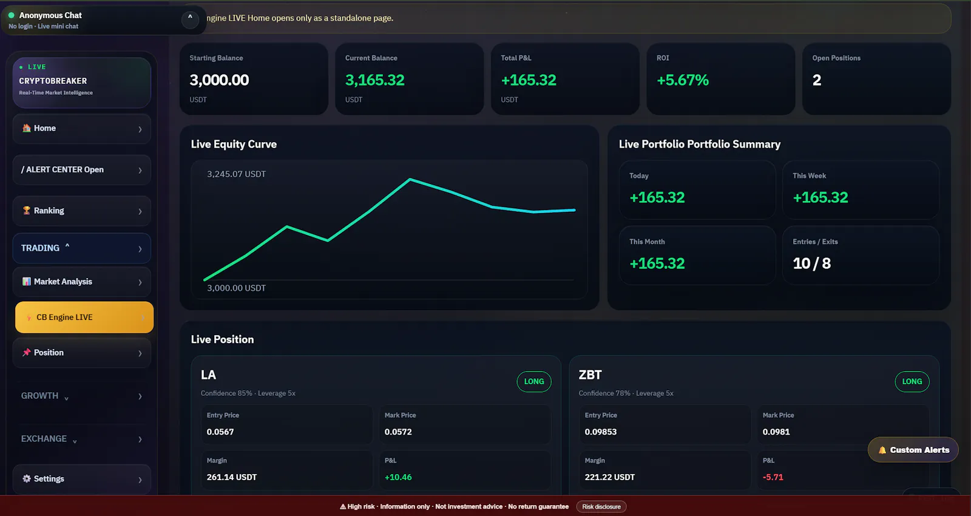
Task: Click ZBT entry price 0.09853
Action: click(601, 432)
